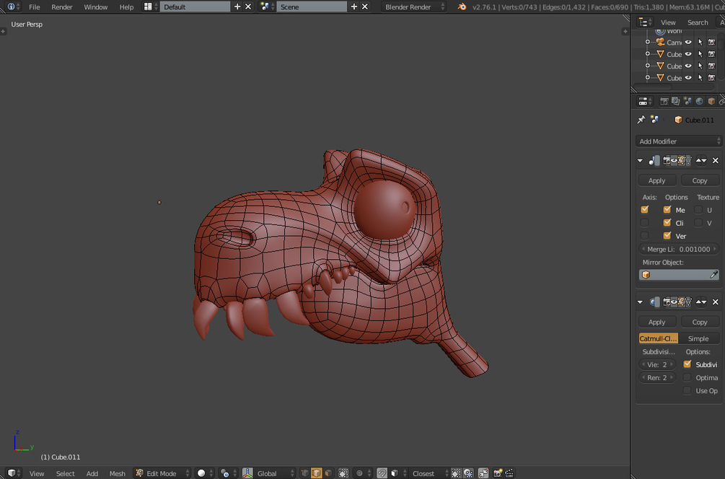Select the Simple subdivision type
The image size is (725, 479).
click(x=698, y=338)
